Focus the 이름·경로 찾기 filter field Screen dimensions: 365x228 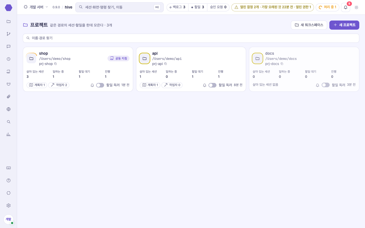[191, 38]
